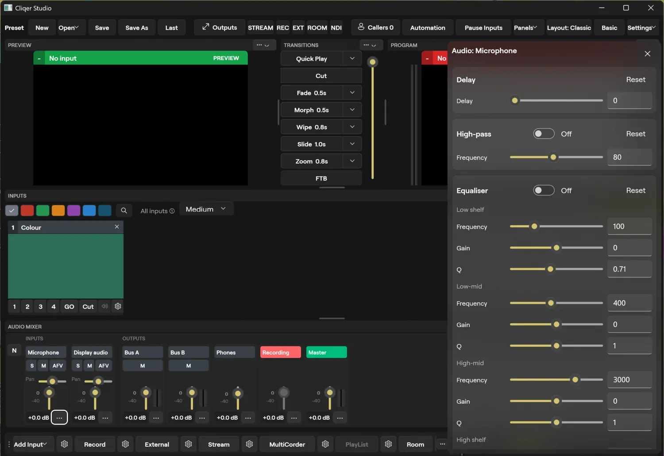Click the High-pass Frequency slider

[556, 157]
